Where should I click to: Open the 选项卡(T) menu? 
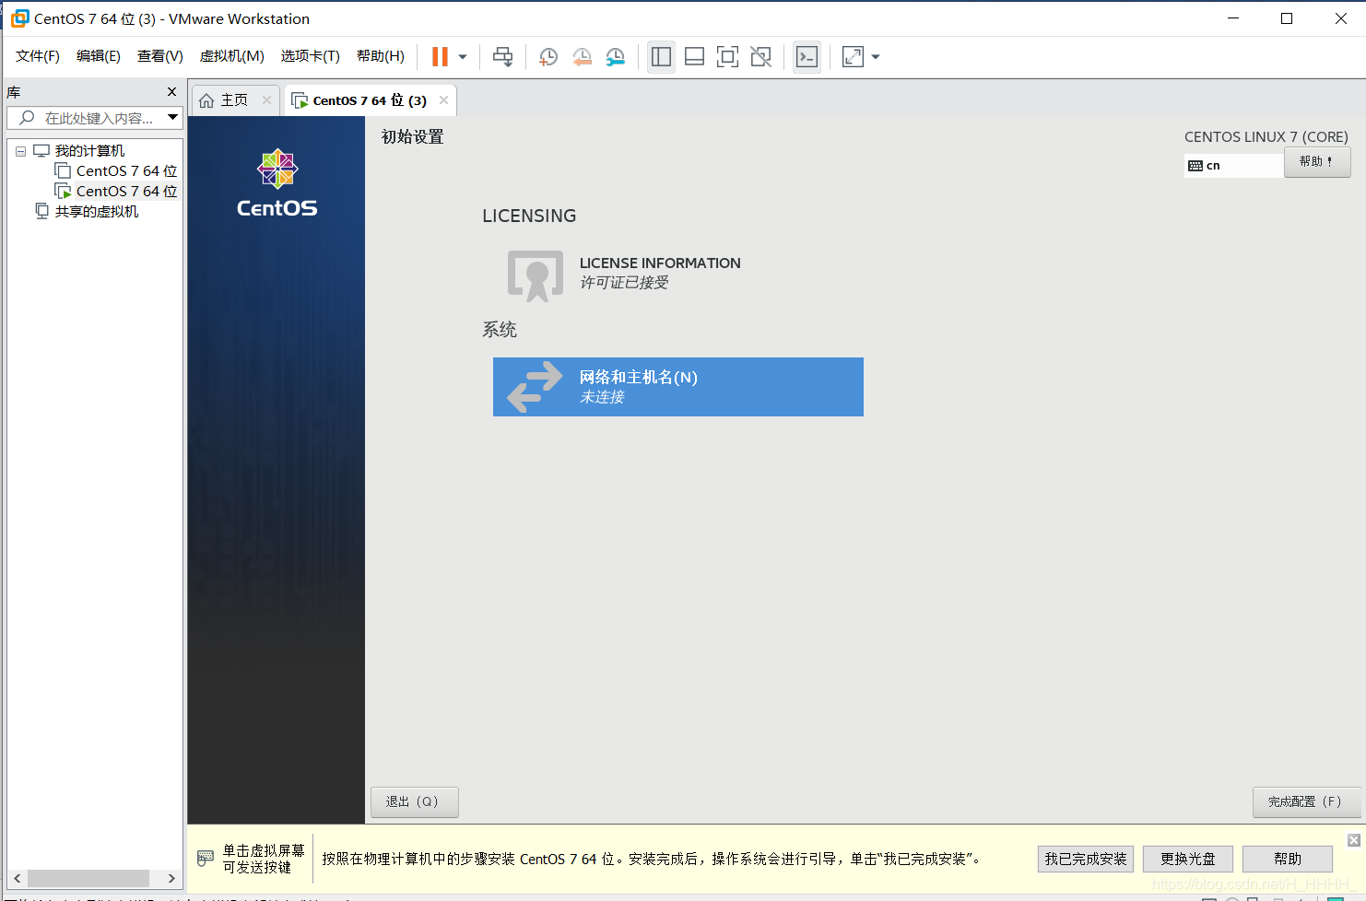click(311, 56)
